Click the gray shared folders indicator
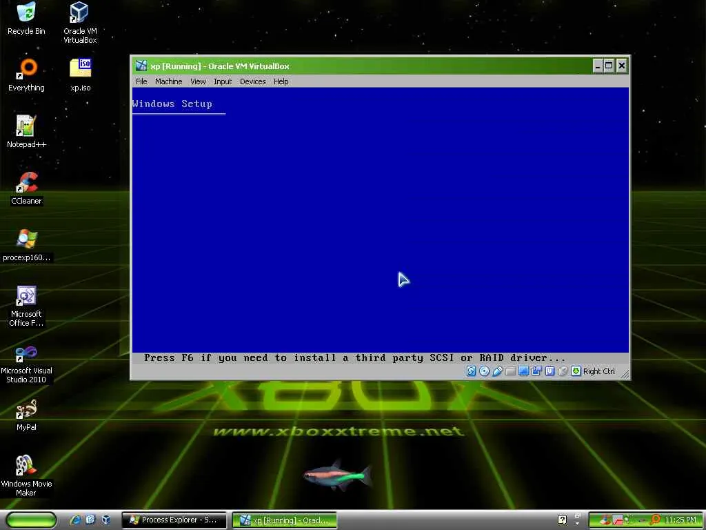 pos(510,371)
